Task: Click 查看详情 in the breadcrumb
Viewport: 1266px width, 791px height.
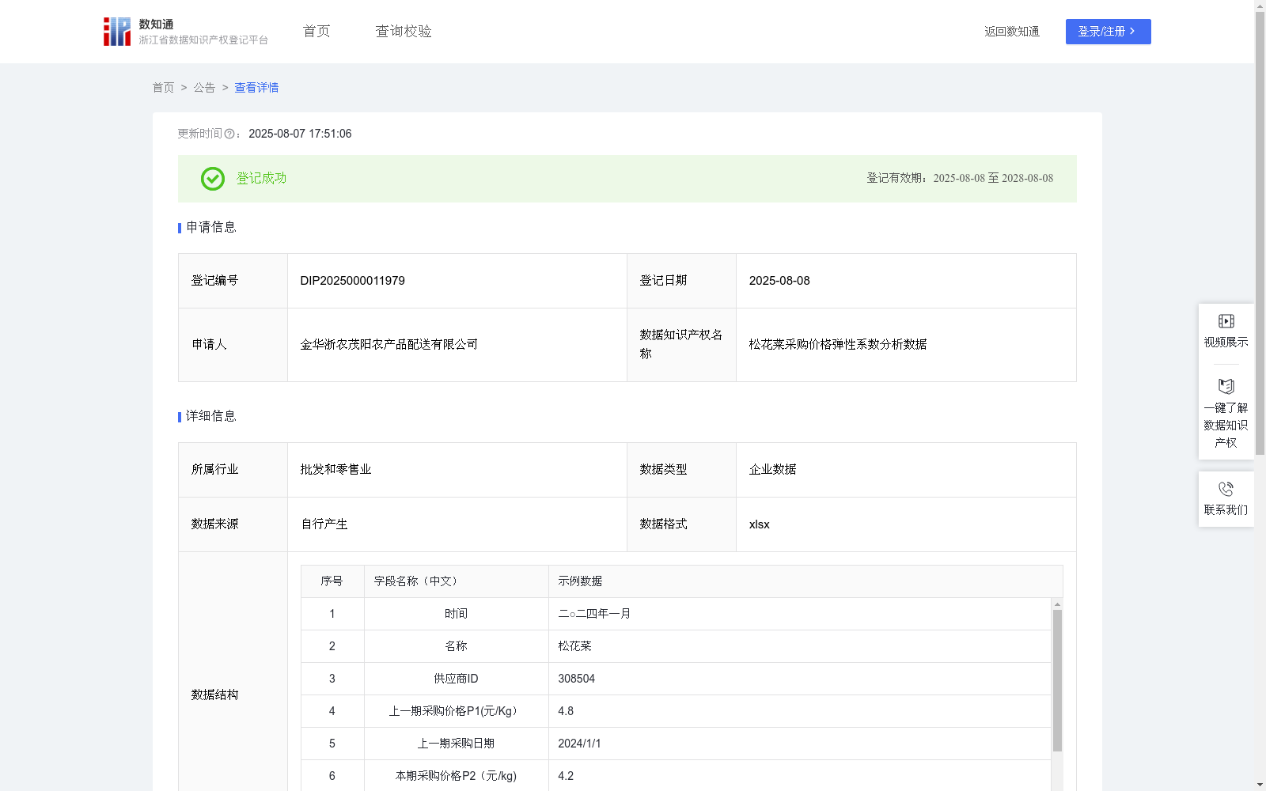Action: pos(256,88)
